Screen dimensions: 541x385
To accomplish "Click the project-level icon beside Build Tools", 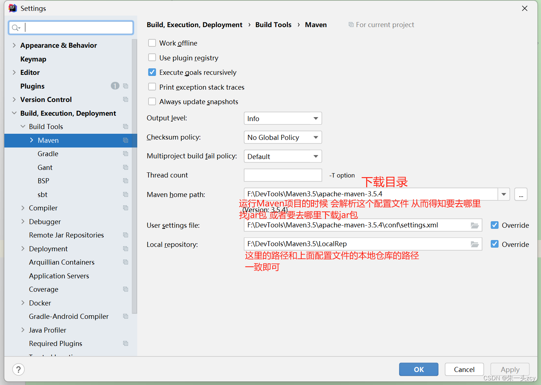I will [x=126, y=127].
